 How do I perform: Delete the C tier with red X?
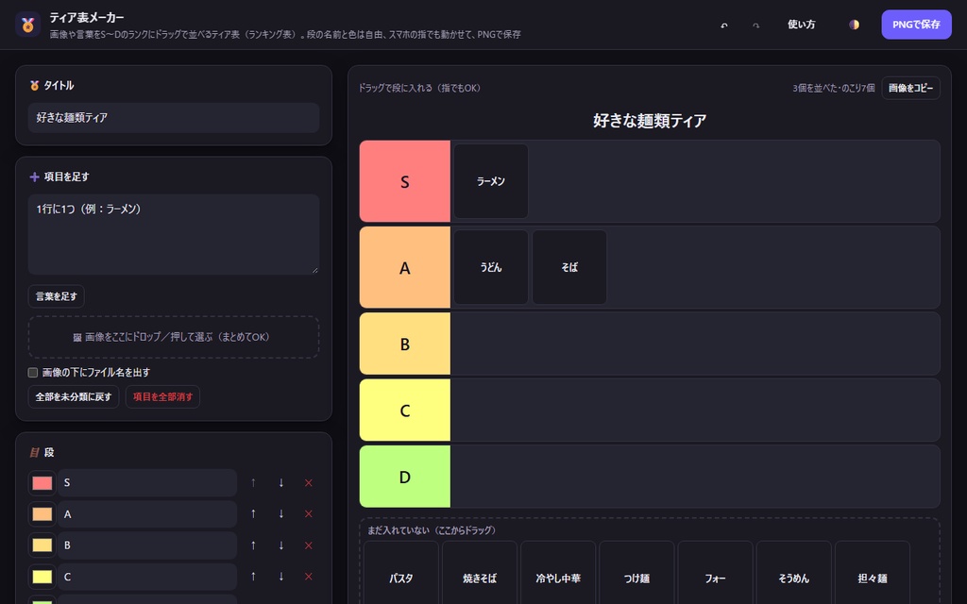309,577
